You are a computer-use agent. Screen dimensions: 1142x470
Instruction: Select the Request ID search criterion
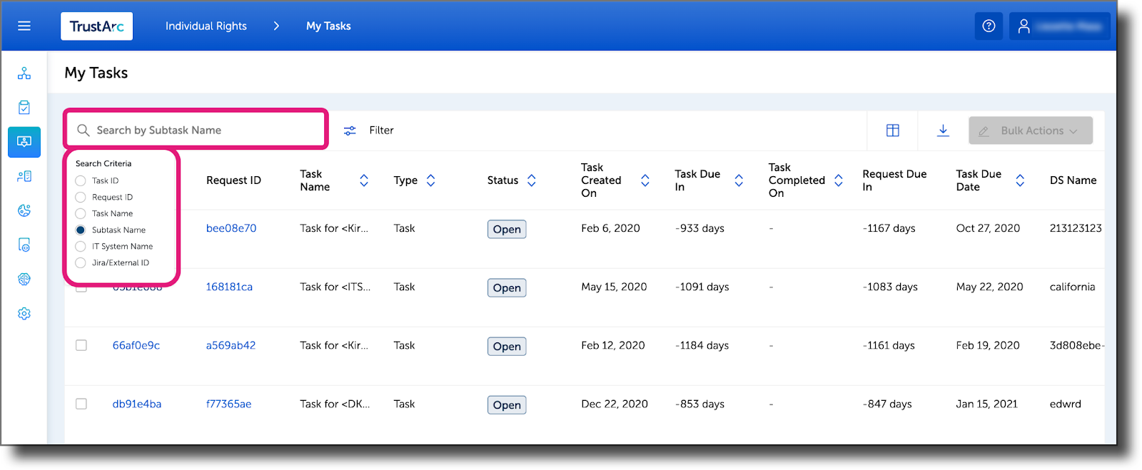tap(81, 197)
